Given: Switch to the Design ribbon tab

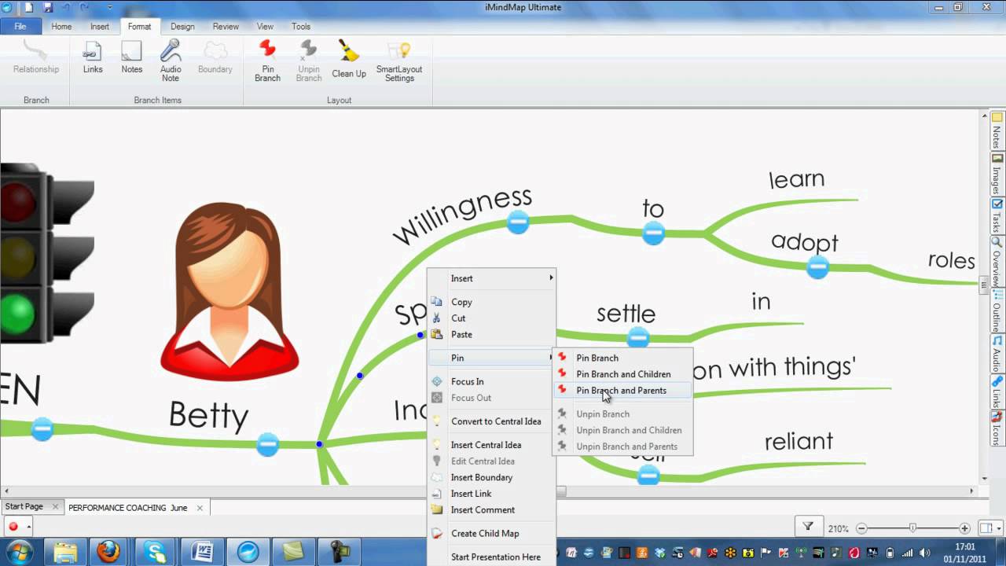Looking at the screenshot, I should (182, 26).
